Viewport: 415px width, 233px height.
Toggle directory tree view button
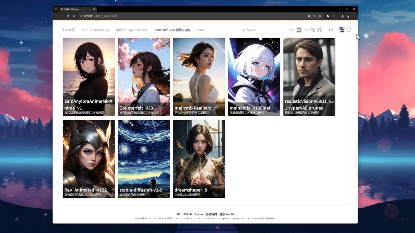point(342,30)
